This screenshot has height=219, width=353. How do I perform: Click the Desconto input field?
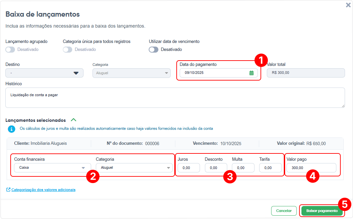tap(216, 168)
